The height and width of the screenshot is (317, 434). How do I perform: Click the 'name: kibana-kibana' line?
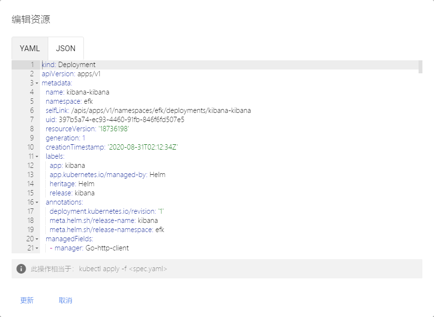click(78, 92)
